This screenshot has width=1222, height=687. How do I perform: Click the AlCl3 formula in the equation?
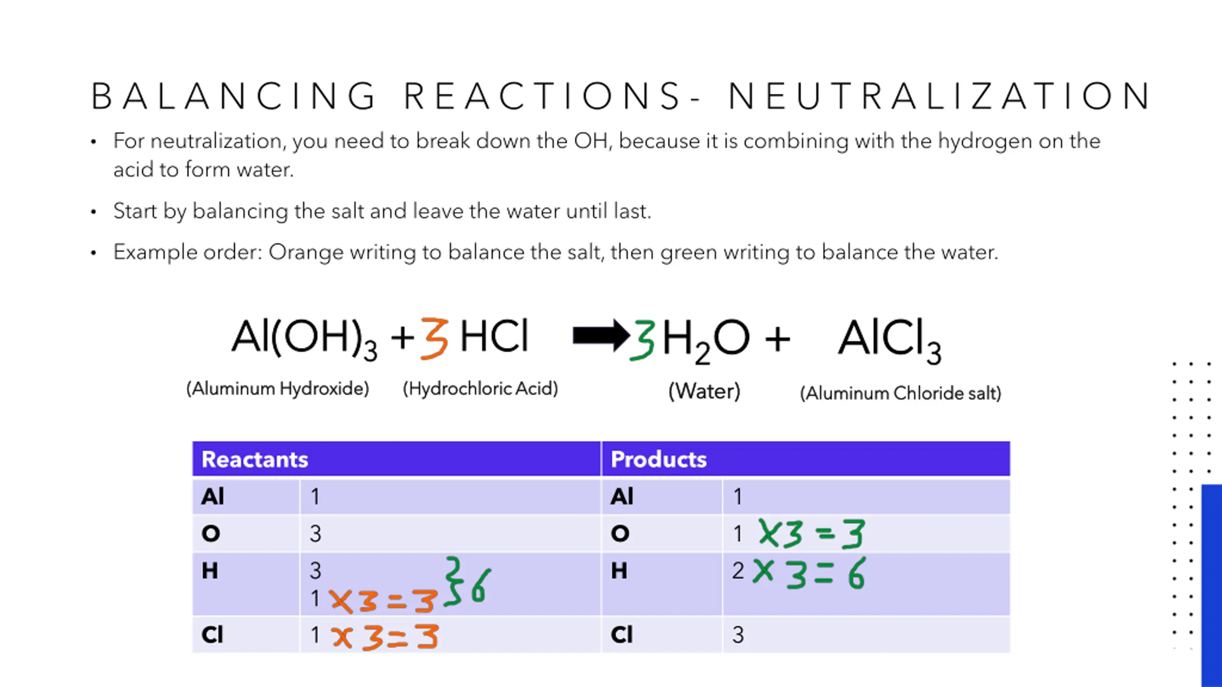tap(889, 340)
